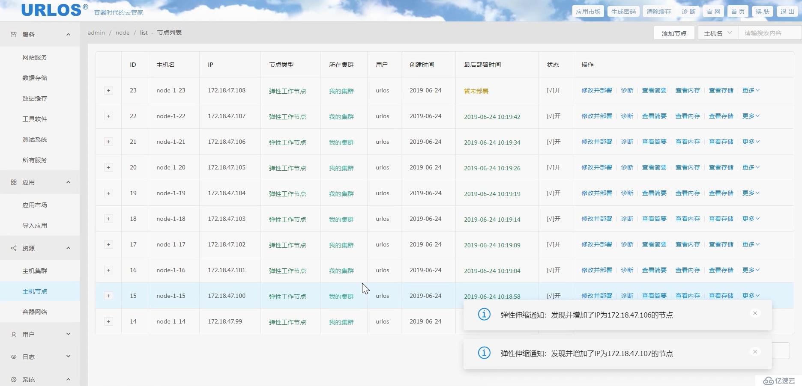Screen dimensions: 802x386
Task: Expand row details for node-1-22
Action: [x=108, y=116]
